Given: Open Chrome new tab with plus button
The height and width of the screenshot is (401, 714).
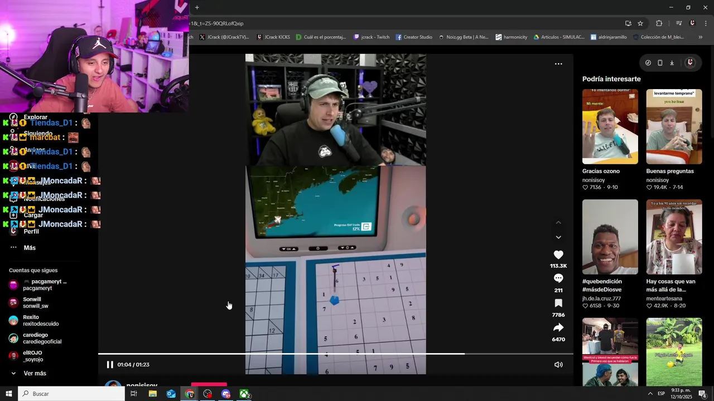Looking at the screenshot, I should [x=197, y=7].
